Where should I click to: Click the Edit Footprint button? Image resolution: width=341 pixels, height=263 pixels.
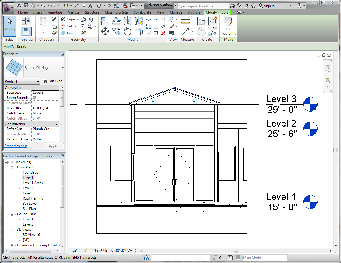(x=228, y=26)
